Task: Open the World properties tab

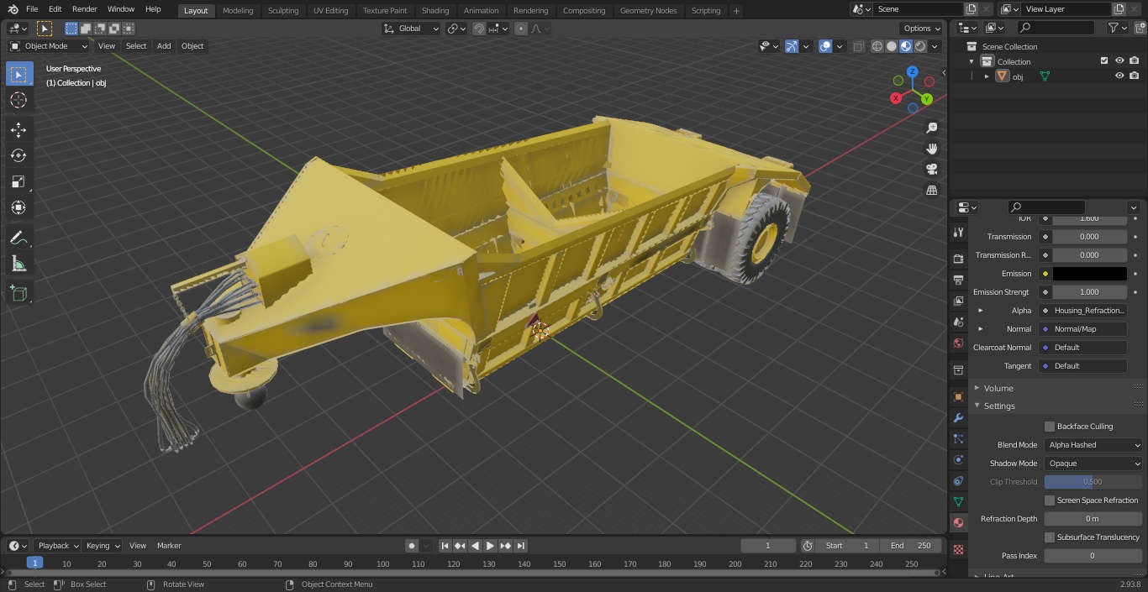Action: click(958, 343)
